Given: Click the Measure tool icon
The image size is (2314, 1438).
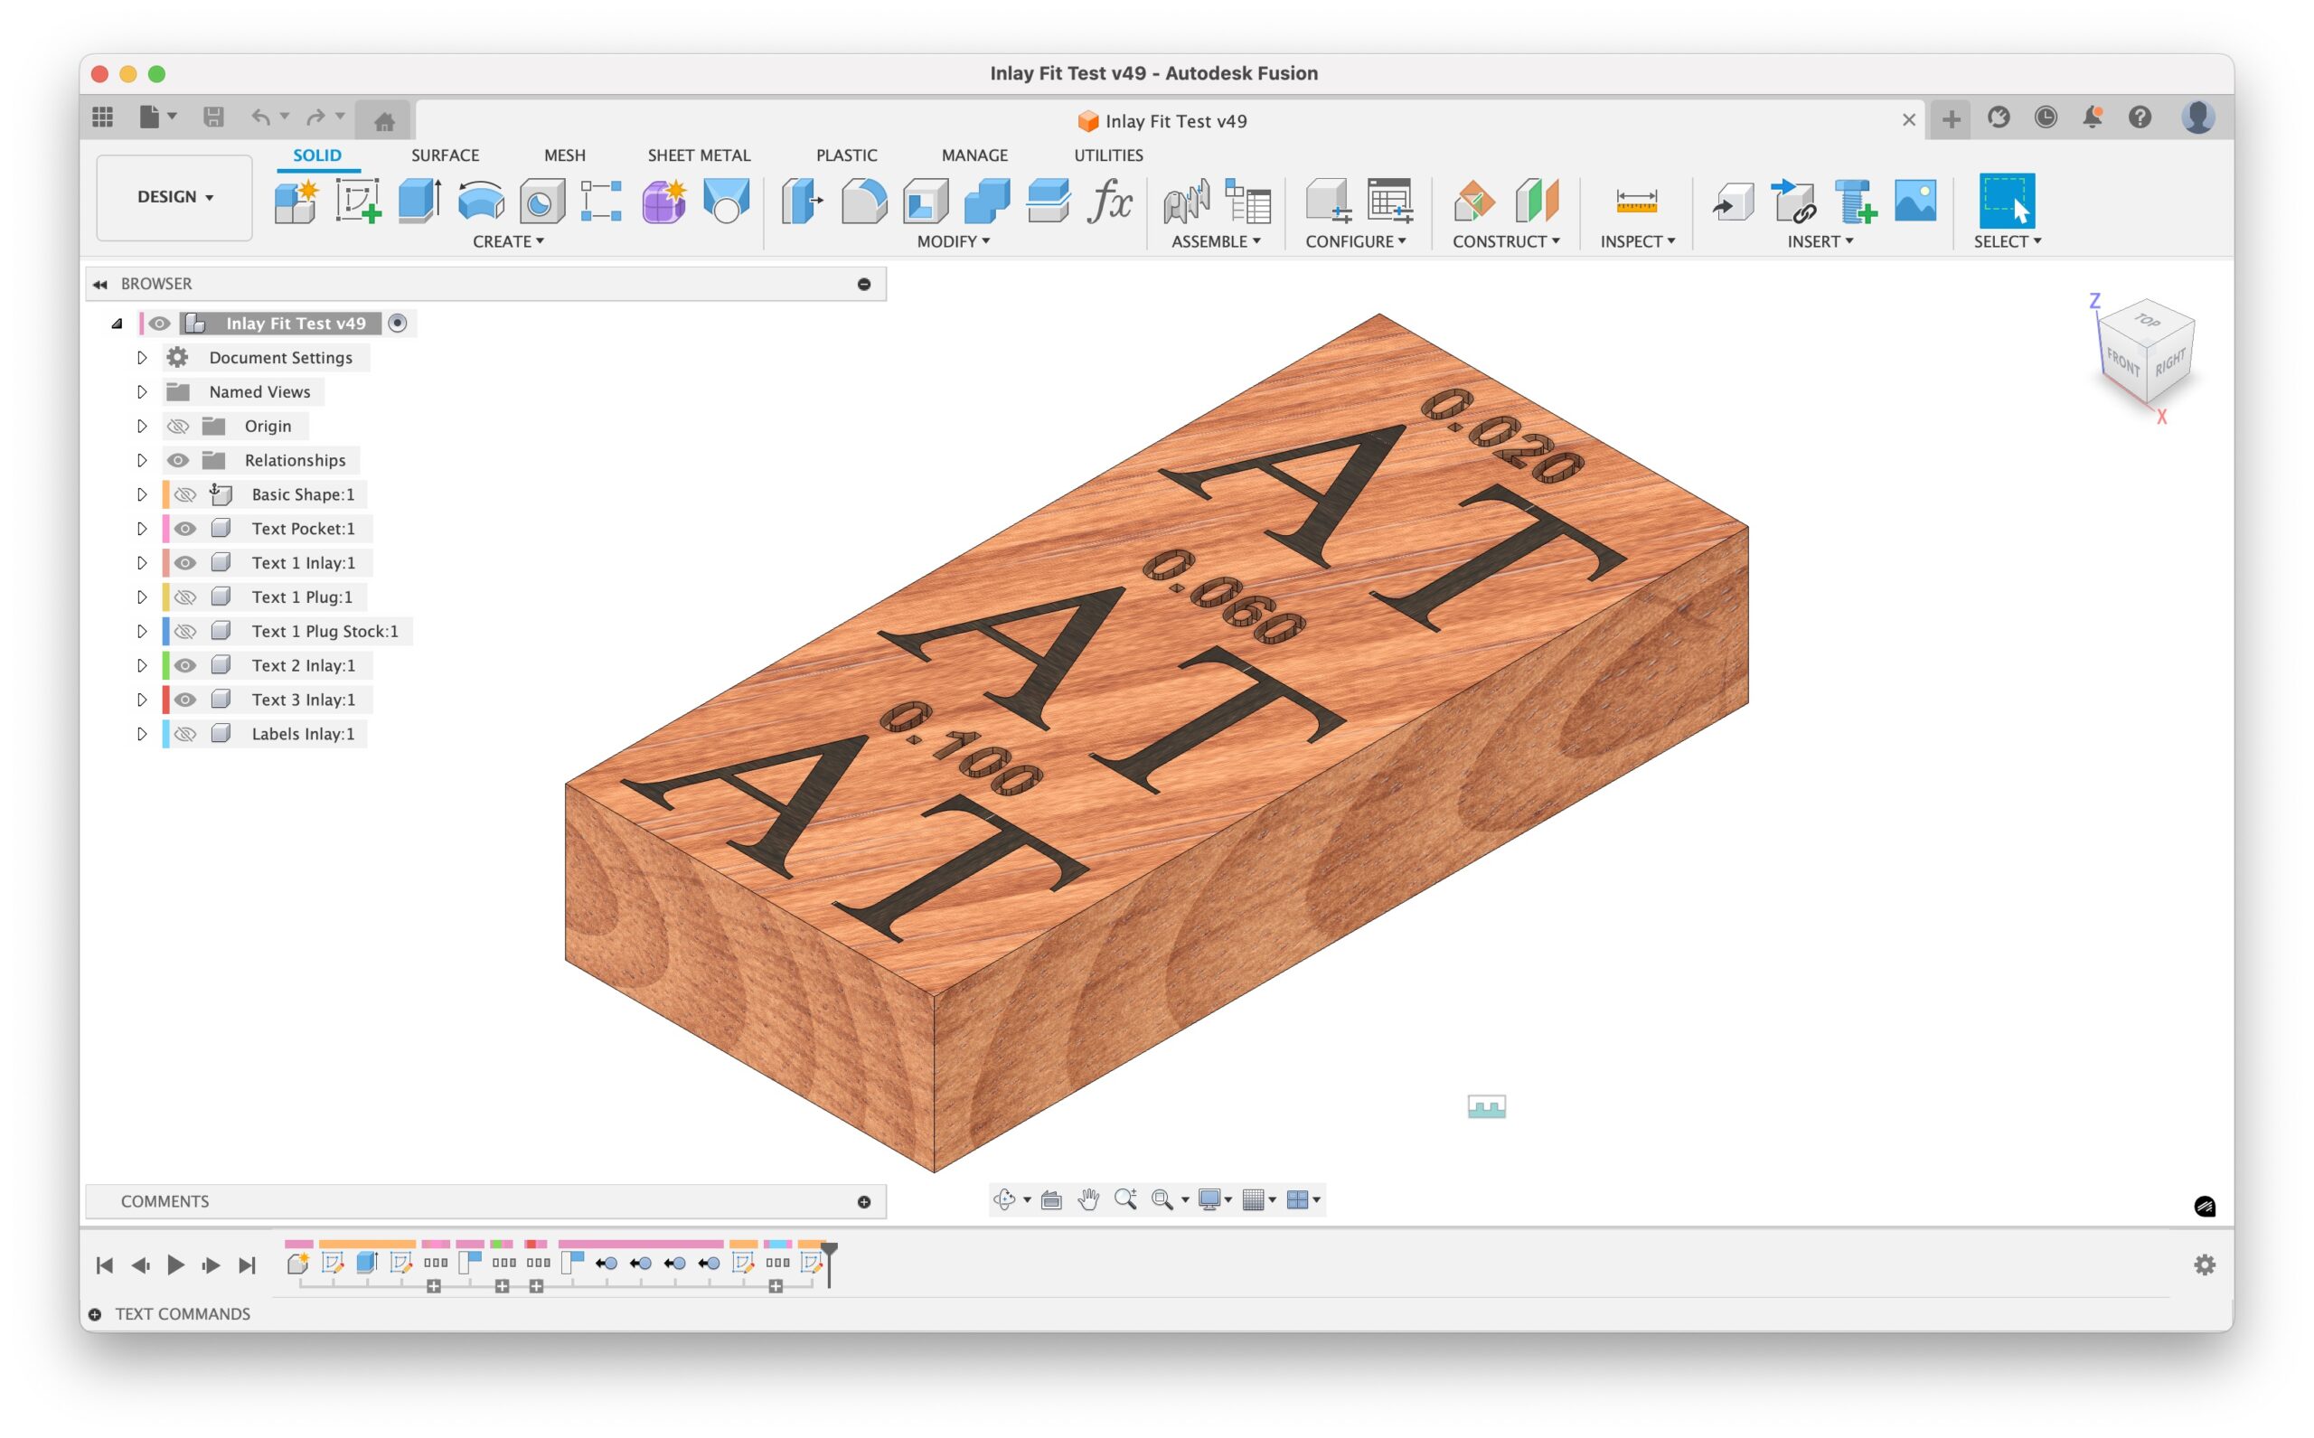Looking at the screenshot, I should click(1636, 201).
